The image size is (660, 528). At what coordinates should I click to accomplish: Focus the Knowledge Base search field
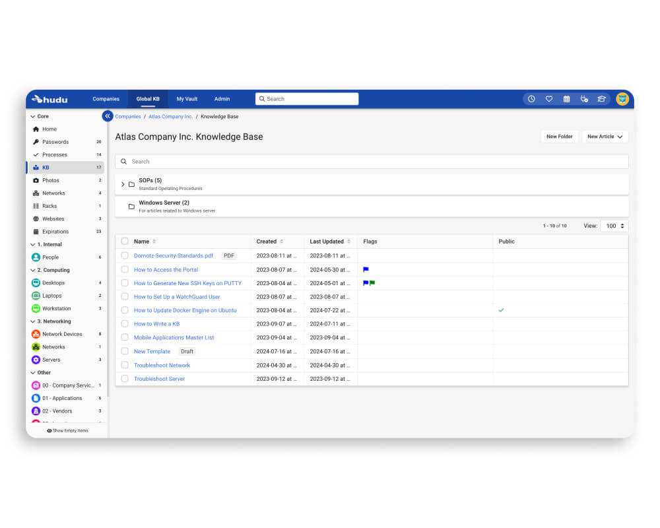[372, 162]
